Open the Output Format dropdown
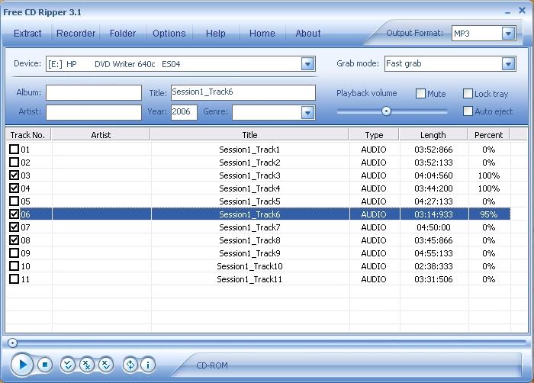534x383 pixels. coord(508,34)
